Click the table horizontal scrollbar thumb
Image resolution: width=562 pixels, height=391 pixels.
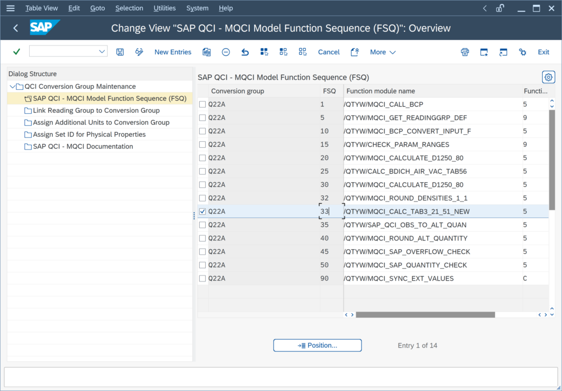[425, 315]
